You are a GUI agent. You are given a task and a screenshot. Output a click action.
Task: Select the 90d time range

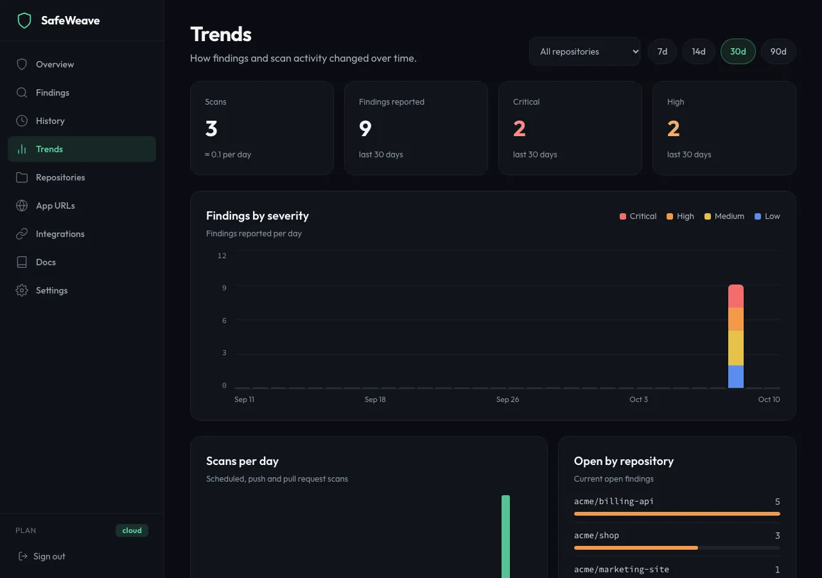click(778, 51)
